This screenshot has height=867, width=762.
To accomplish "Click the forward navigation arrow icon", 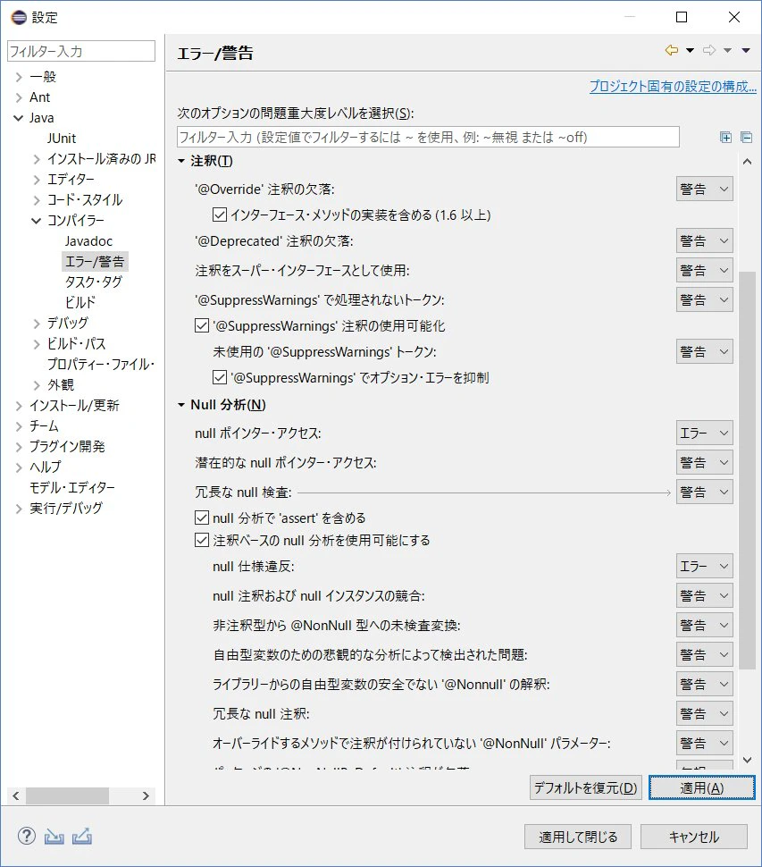I will click(x=709, y=50).
